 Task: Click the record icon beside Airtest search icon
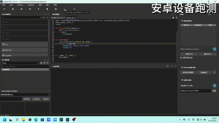47,17
